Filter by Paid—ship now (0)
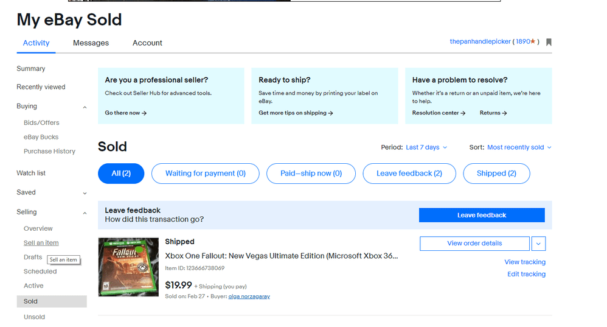The height and width of the screenshot is (327, 607). (311, 174)
